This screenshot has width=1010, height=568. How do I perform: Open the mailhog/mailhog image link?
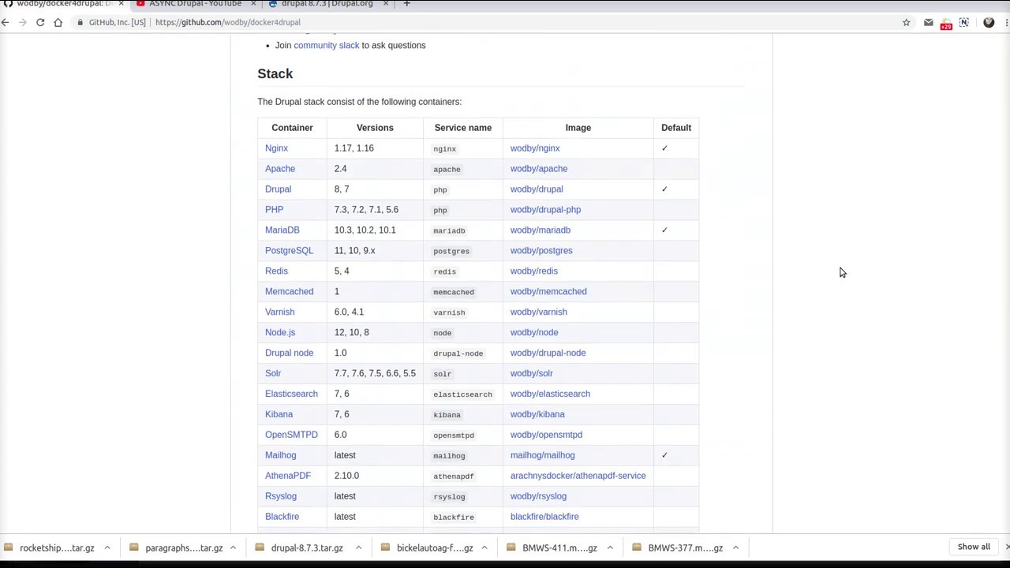543,455
